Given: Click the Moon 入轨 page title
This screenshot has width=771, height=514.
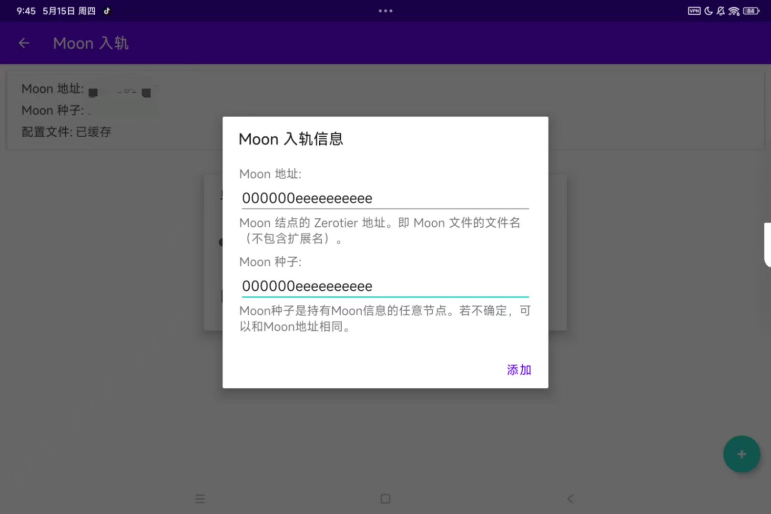Looking at the screenshot, I should 91,43.
